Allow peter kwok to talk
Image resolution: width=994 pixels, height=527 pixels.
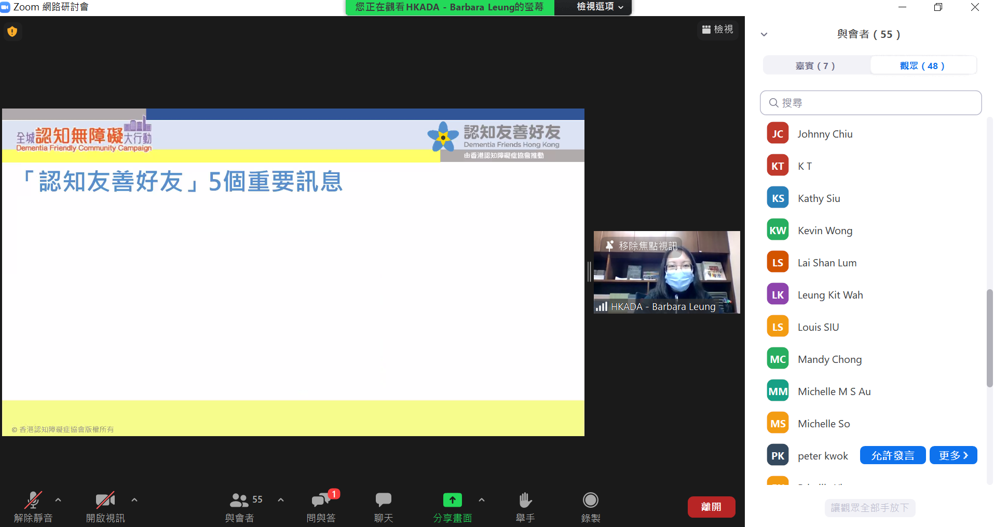[892, 455]
